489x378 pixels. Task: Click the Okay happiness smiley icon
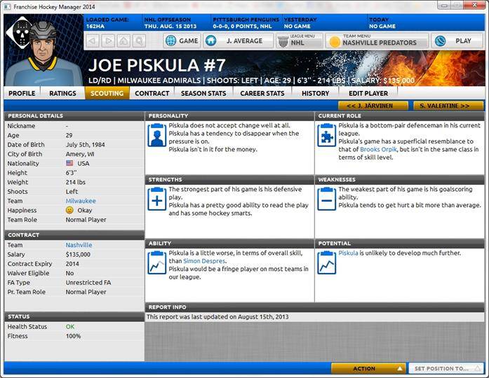69,210
